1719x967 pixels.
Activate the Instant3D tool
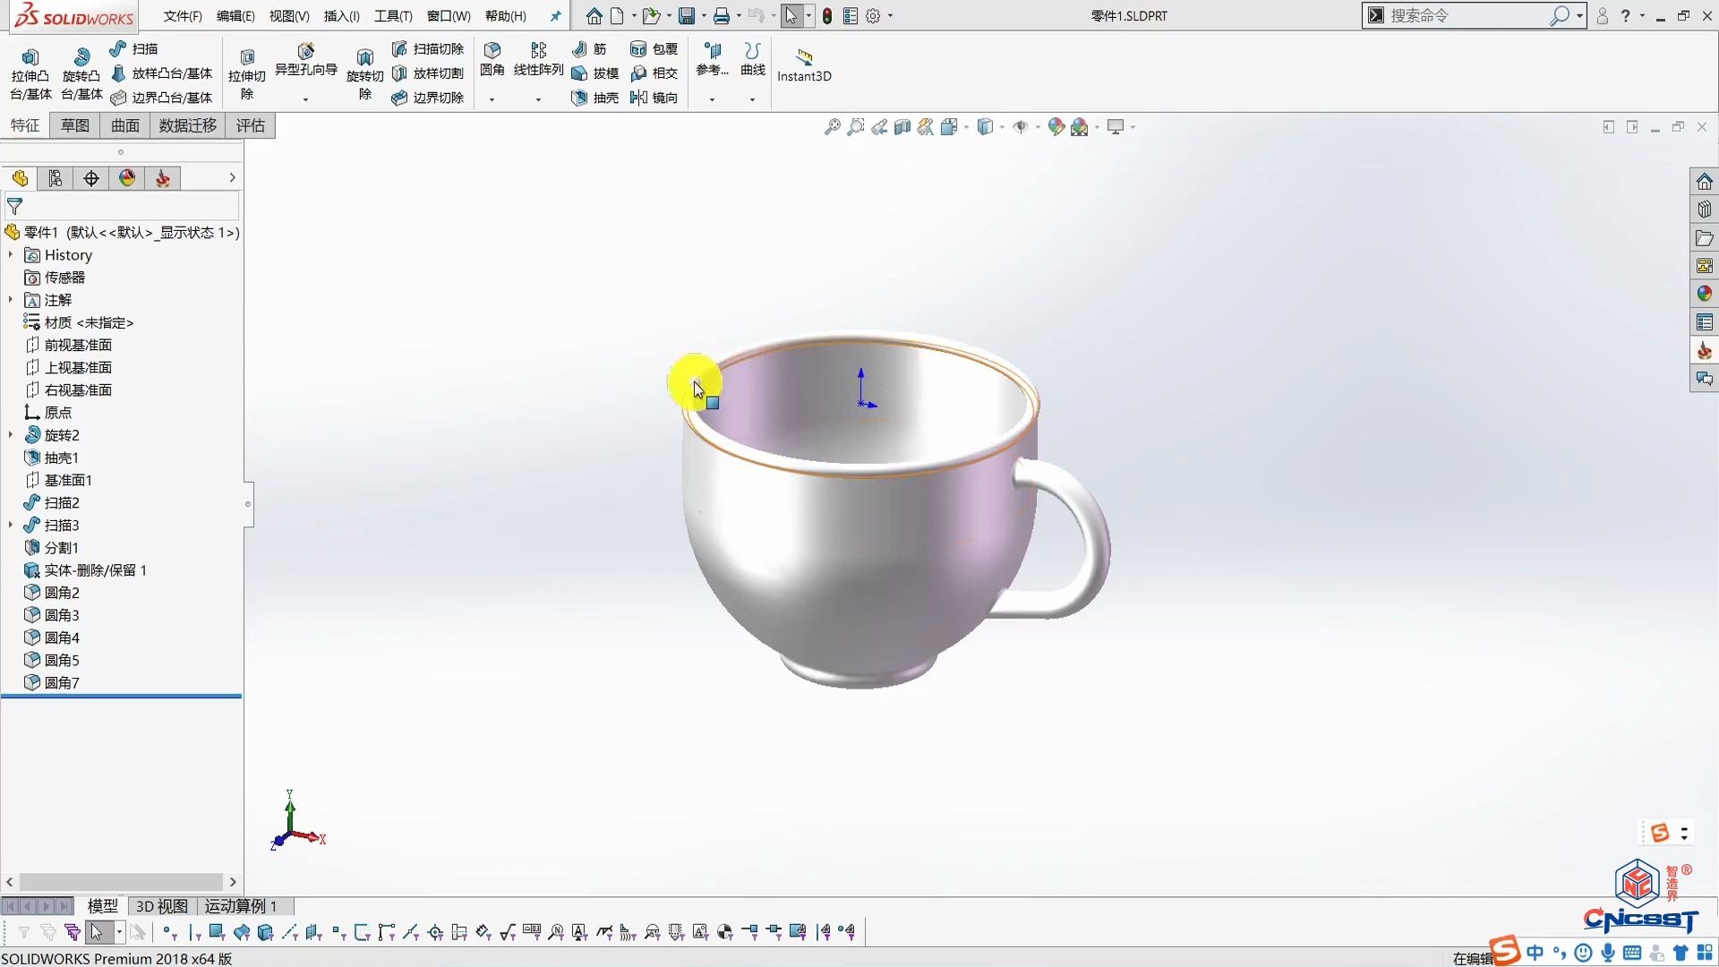[803, 65]
